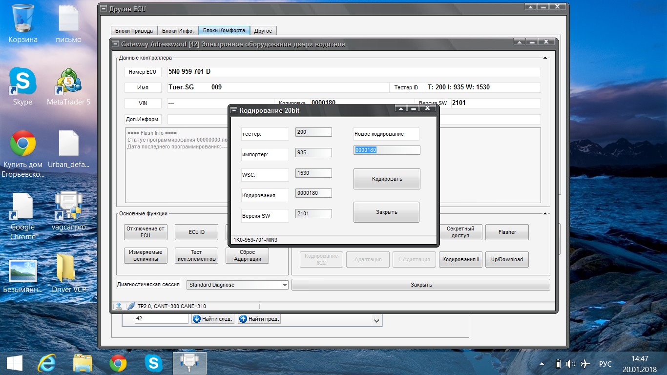
Task: Click the Тест исп.элементов button
Action: pyautogui.click(x=196, y=255)
